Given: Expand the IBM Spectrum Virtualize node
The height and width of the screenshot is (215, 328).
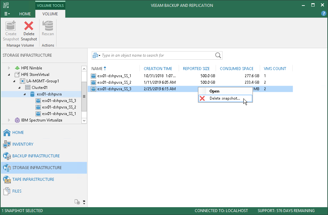Looking at the screenshot, I should 9,120.
